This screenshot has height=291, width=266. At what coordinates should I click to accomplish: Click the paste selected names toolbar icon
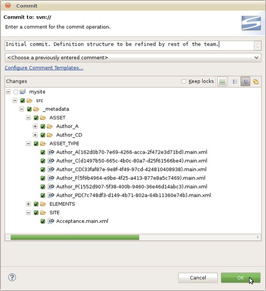pyautogui.click(x=222, y=81)
